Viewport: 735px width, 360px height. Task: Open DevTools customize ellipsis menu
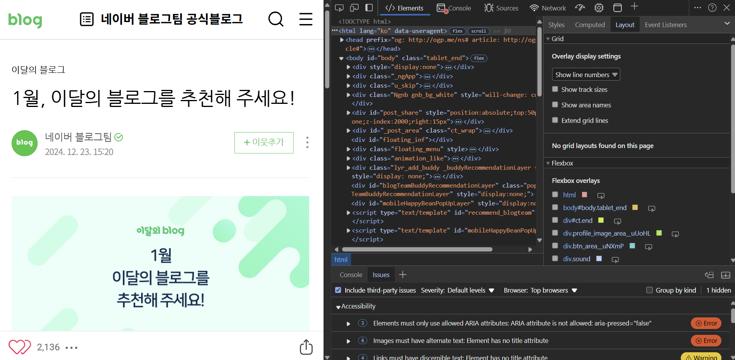697,8
